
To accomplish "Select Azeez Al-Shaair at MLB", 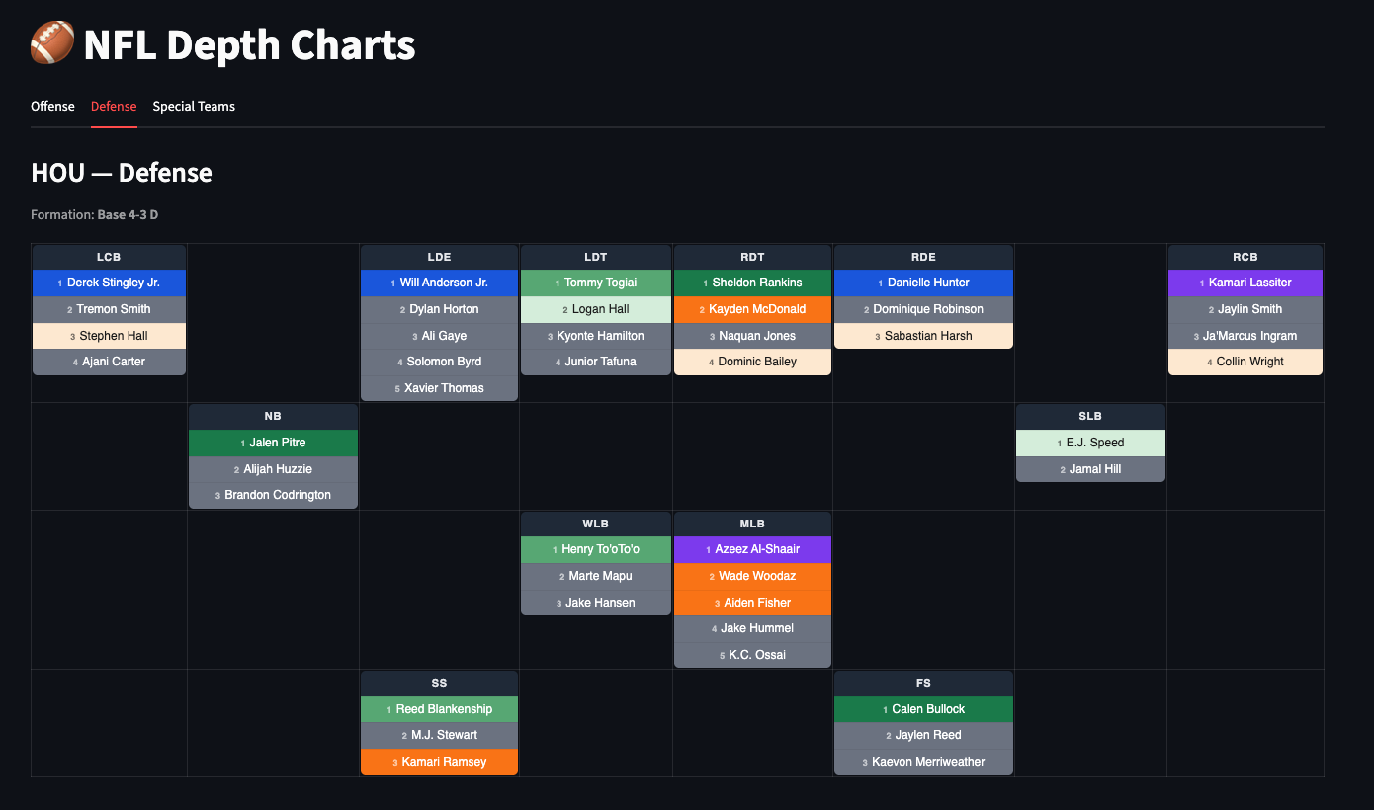I will pyautogui.click(x=752, y=549).
